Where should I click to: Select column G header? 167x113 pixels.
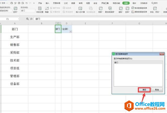pos(139,23)
